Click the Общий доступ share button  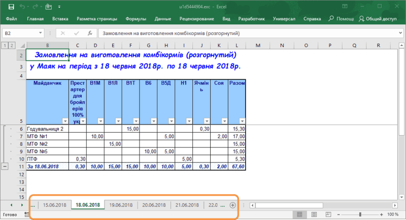click(378, 19)
